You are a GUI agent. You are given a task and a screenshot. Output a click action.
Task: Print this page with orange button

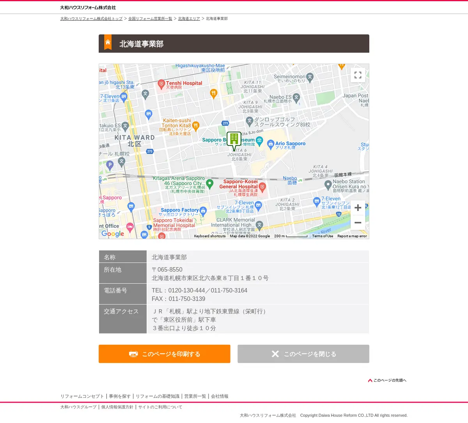click(x=165, y=354)
